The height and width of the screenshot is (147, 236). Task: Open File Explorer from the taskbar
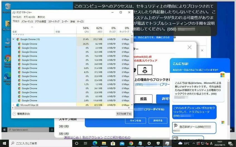pos(104,143)
